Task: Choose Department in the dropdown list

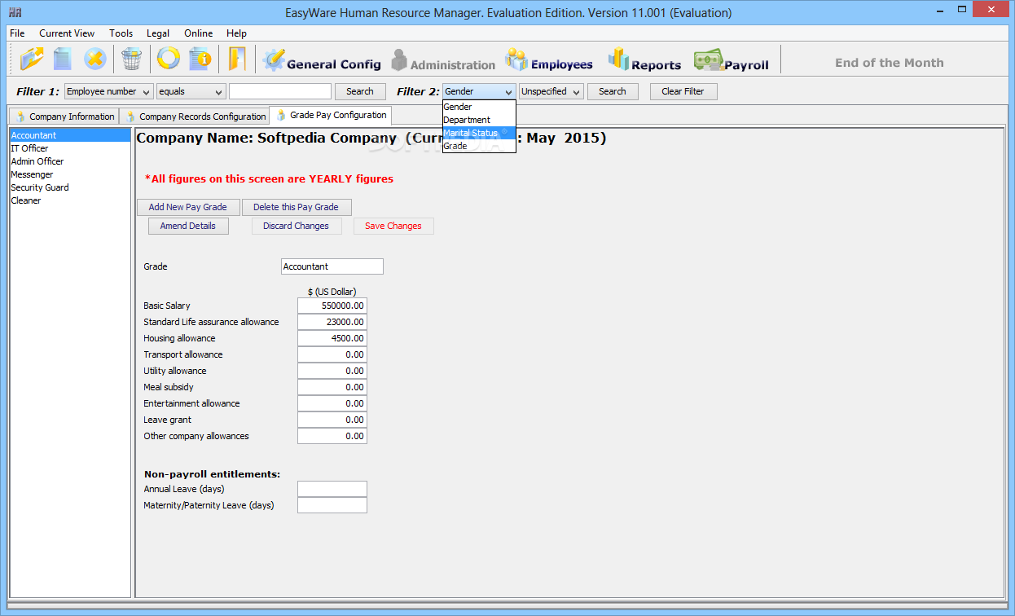Action: pos(479,120)
